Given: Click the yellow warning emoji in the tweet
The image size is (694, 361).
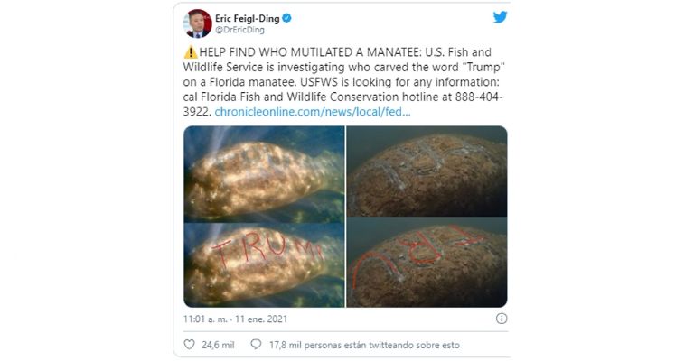Looking at the screenshot, I should (x=191, y=52).
